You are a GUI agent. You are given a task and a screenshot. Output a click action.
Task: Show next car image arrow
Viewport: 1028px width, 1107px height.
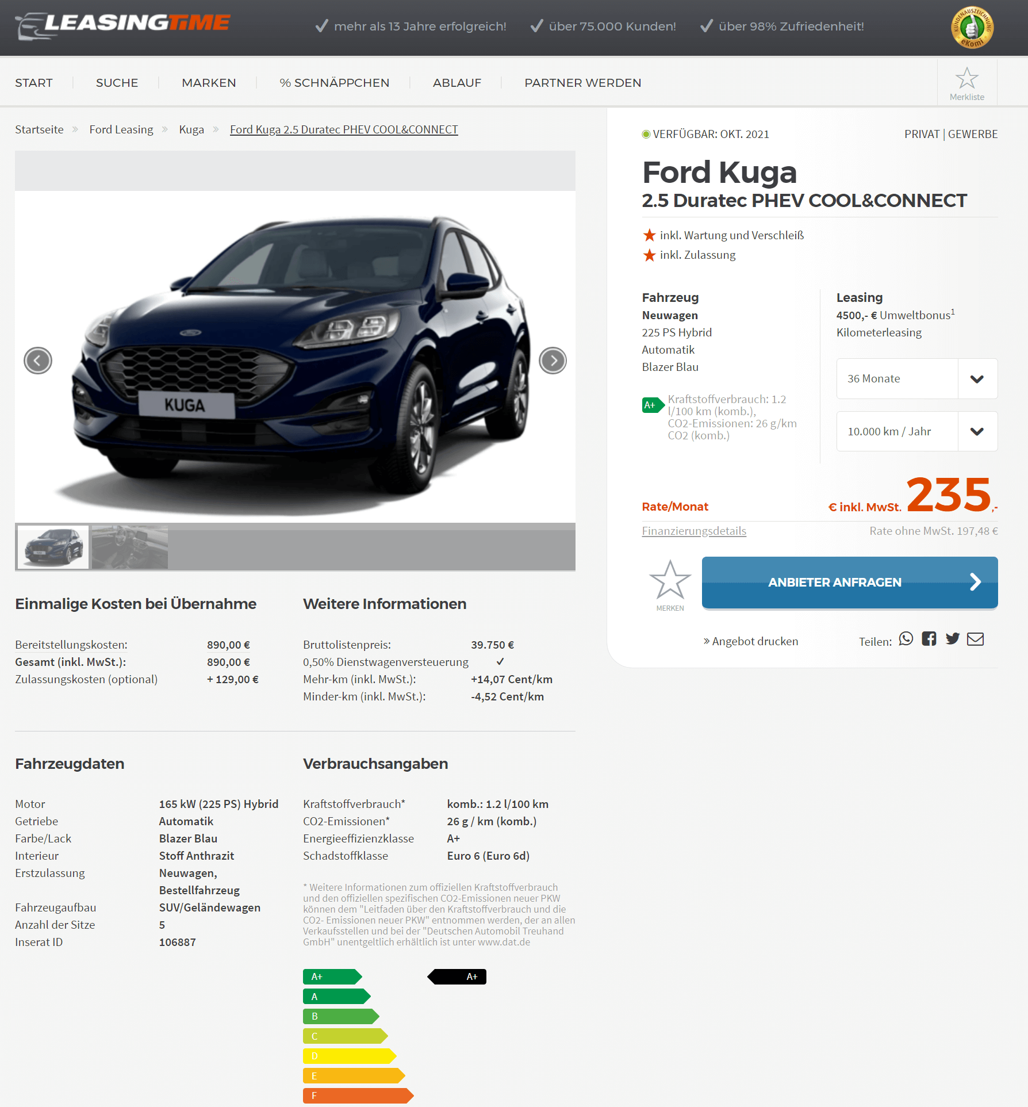tap(553, 361)
